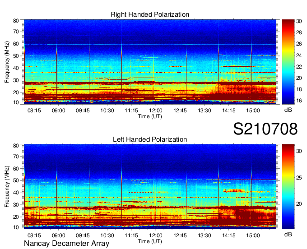
Task: Click the 50 MHz tick on Left Handed plot
Action: (16, 180)
